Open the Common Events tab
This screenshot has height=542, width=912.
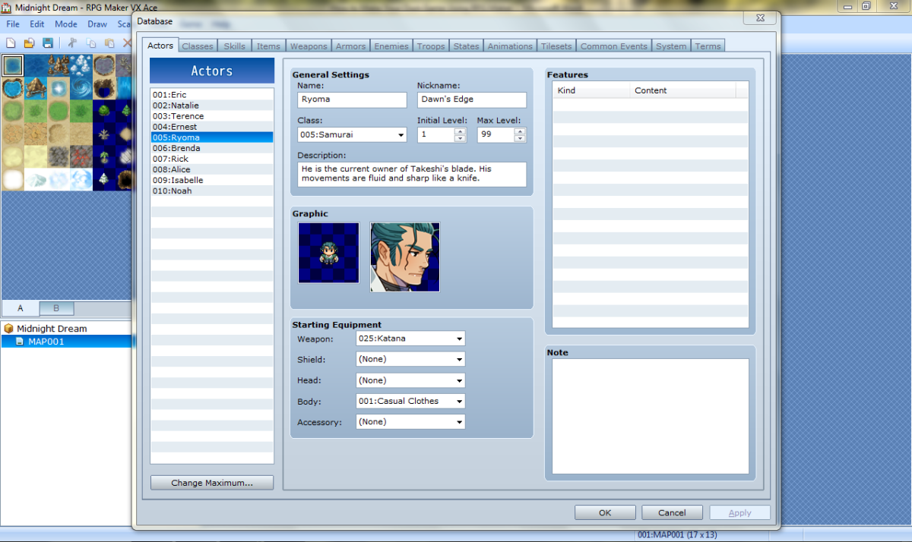613,46
